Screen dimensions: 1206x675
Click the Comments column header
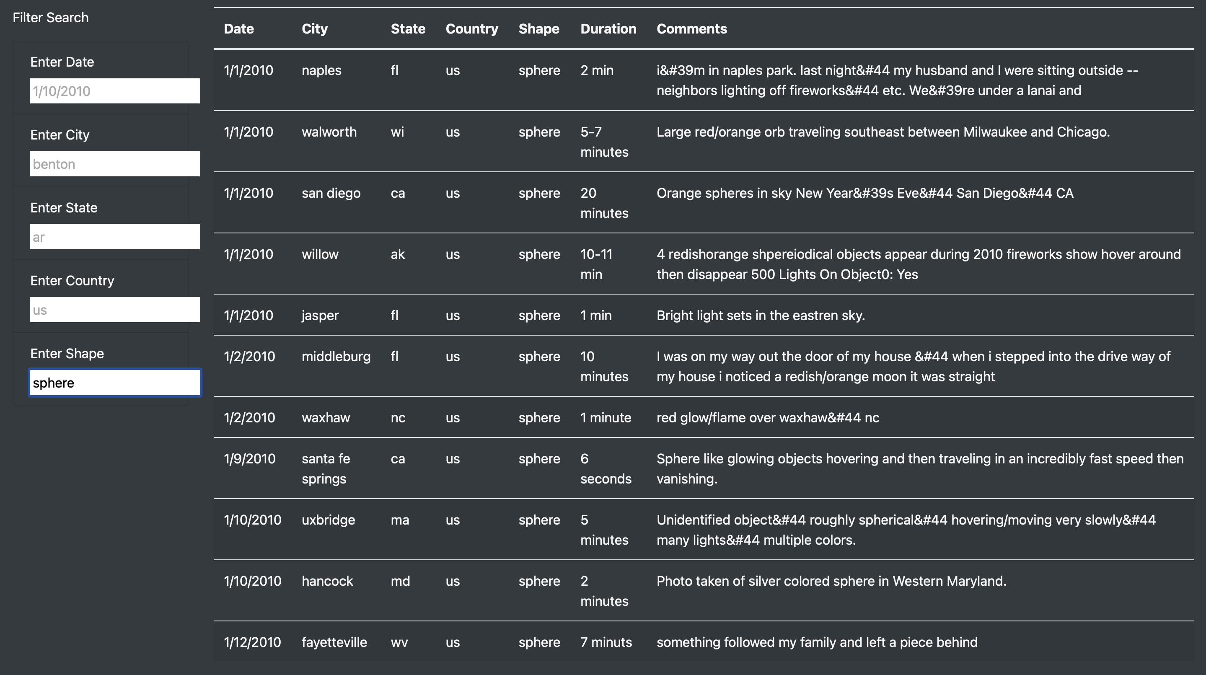[x=691, y=29]
